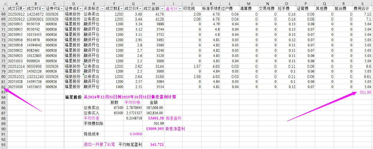Select the 降低成本 value 0.04906
Image resolution: width=373 pixels, height=149 pixels.
[x=133, y=134]
